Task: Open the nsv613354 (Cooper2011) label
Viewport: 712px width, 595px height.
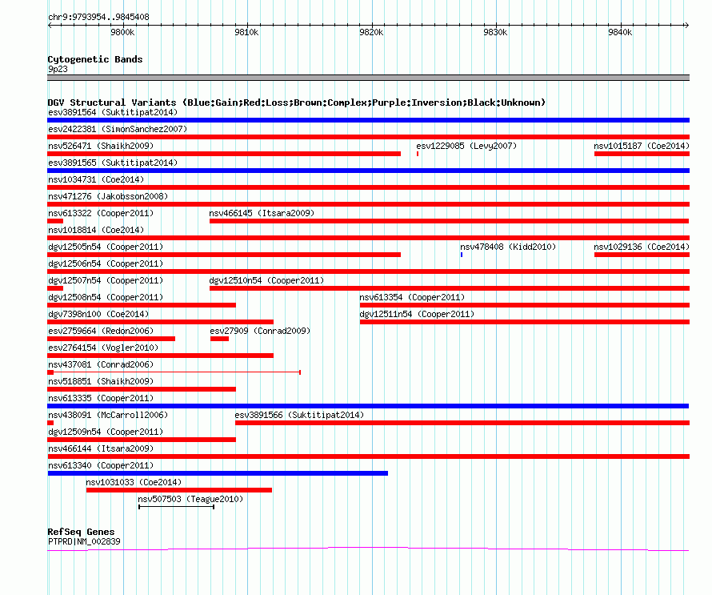Action: (412, 297)
